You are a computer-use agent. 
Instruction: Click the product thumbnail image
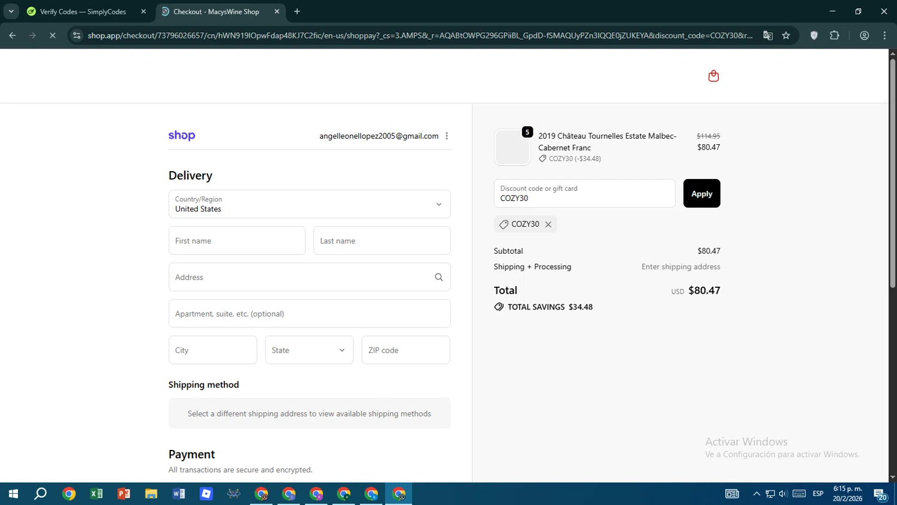pos(512,147)
